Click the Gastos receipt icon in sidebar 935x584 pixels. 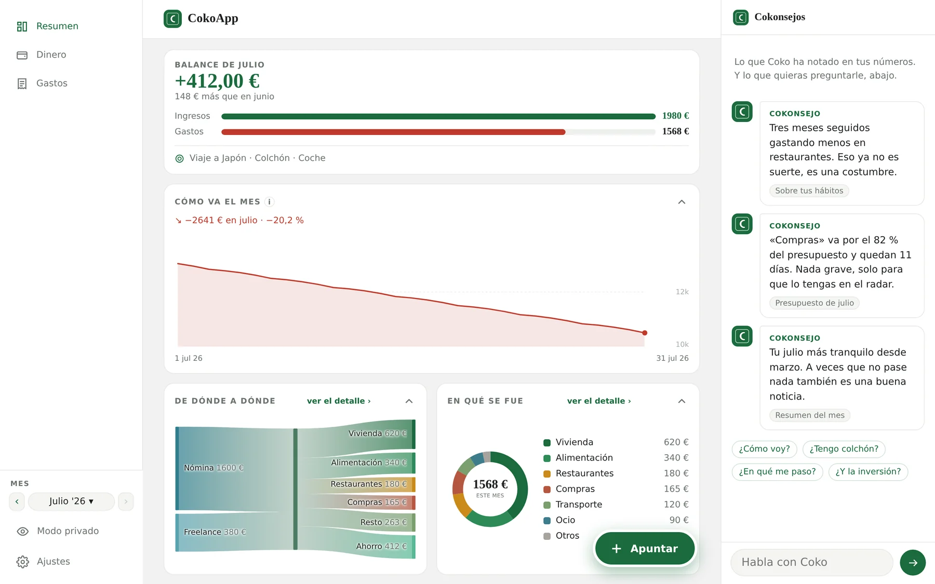(x=22, y=84)
